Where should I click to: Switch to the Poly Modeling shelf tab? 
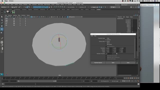(x=17, y=9)
